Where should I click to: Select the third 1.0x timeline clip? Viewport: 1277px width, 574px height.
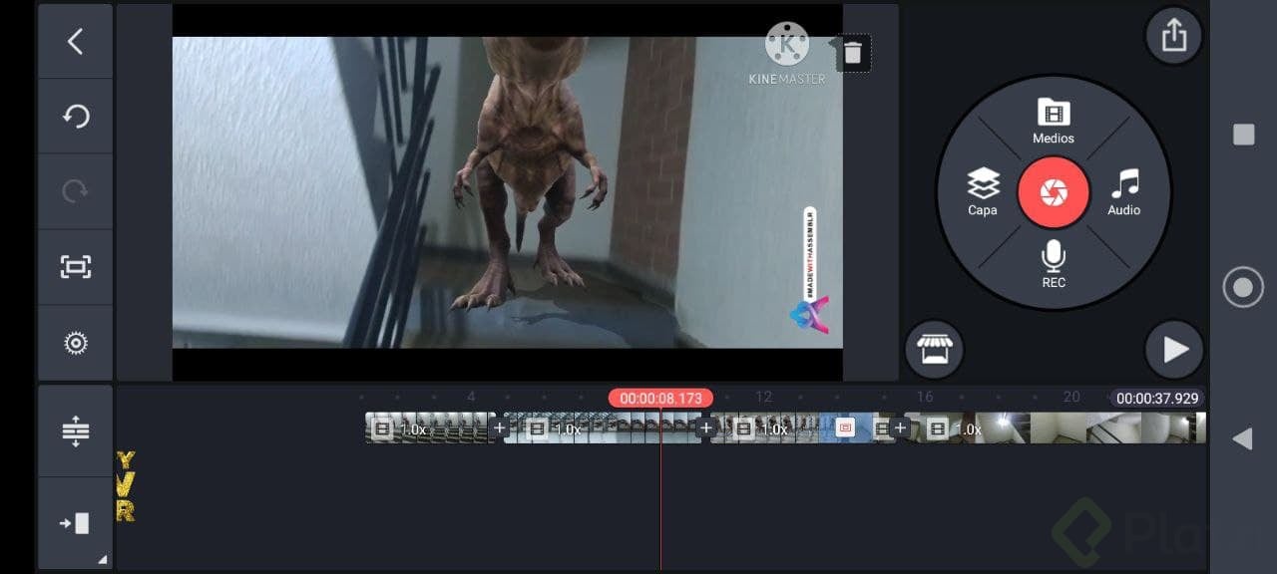(x=764, y=429)
